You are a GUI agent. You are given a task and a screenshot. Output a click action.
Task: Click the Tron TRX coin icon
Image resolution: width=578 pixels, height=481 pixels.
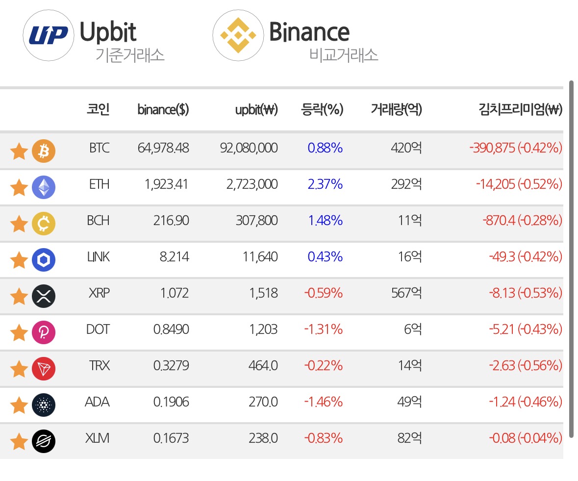[x=44, y=369]
